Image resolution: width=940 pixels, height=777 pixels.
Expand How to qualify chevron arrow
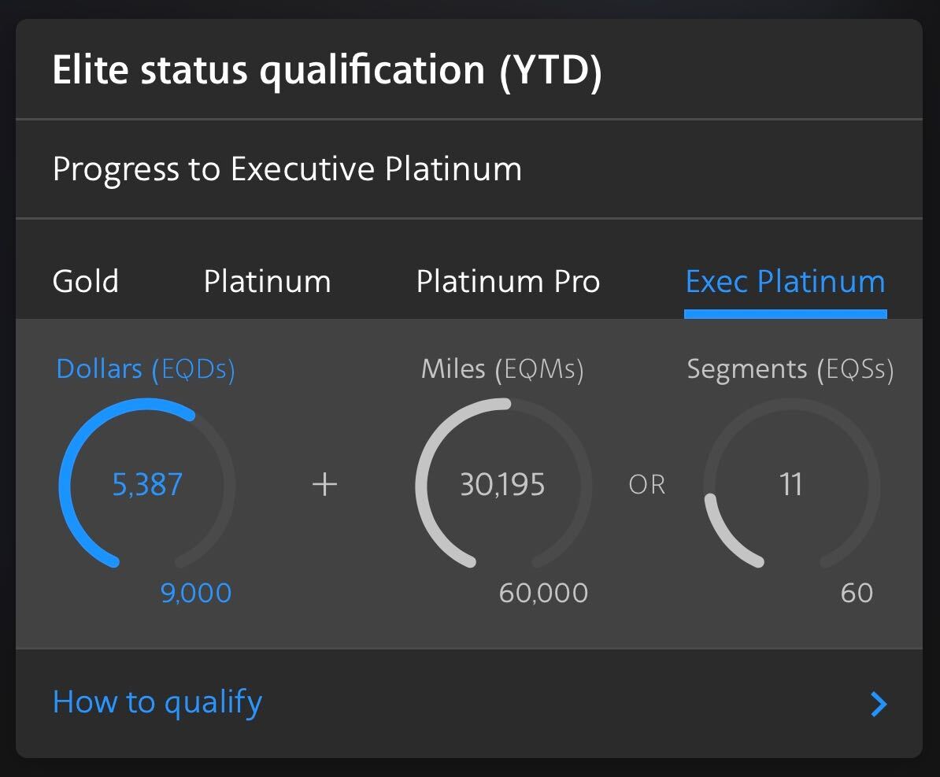pyautogui.click(x=879, y=704)
